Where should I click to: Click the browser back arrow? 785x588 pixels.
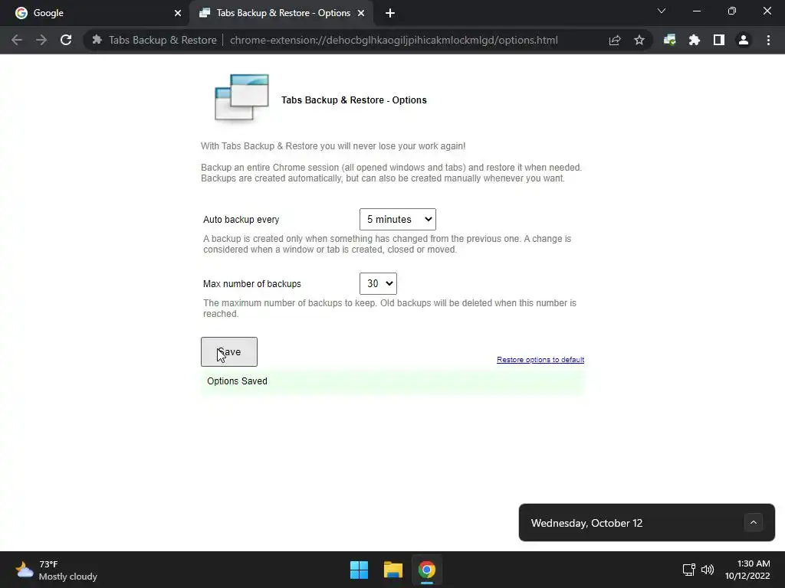(x=17, y=40)
